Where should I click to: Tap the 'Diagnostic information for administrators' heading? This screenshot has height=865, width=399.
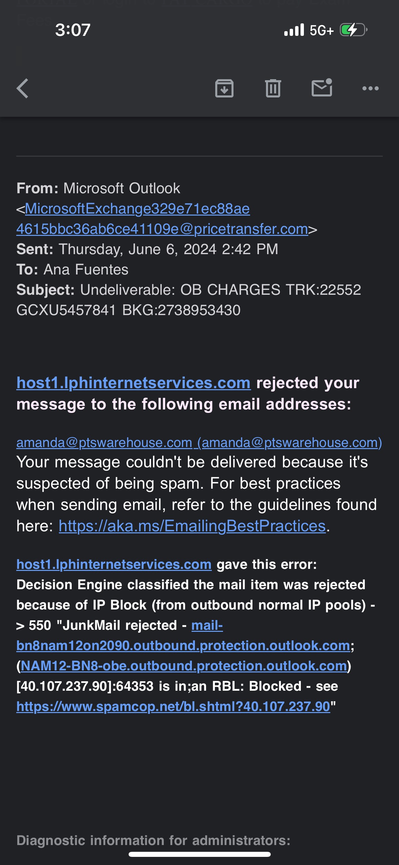[x=153, y=841]
